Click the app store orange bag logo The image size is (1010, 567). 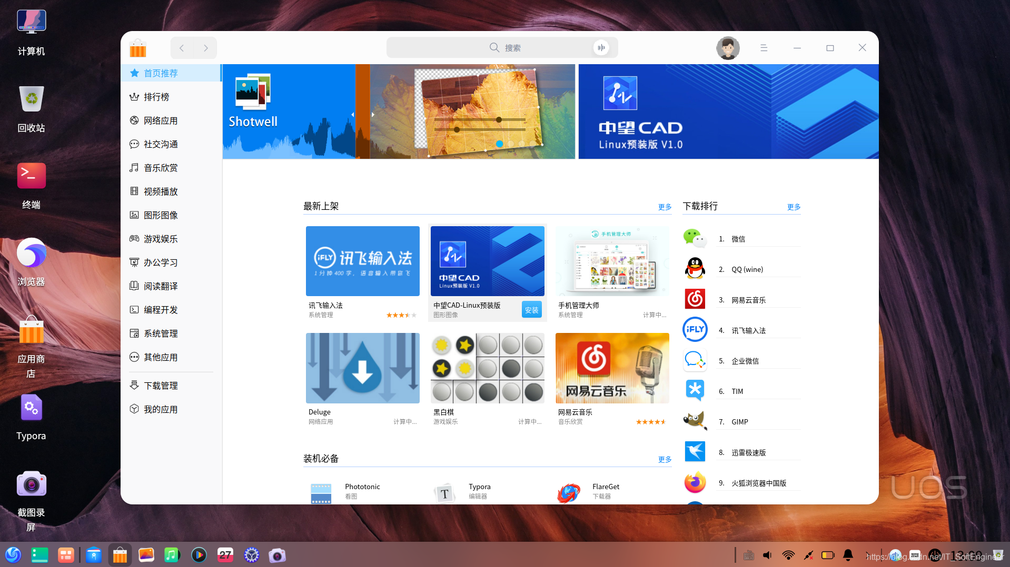138,48
